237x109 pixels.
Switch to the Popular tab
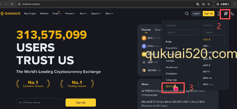pos(146,30)
